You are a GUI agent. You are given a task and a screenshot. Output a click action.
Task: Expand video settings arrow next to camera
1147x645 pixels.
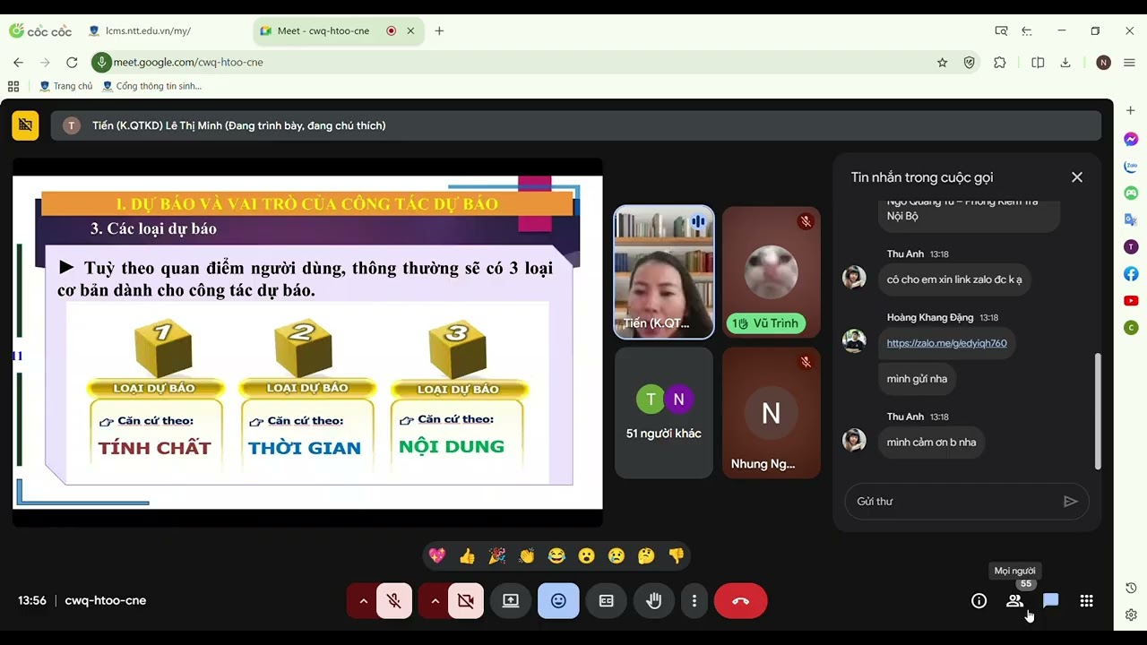click(x=435, y=601)
